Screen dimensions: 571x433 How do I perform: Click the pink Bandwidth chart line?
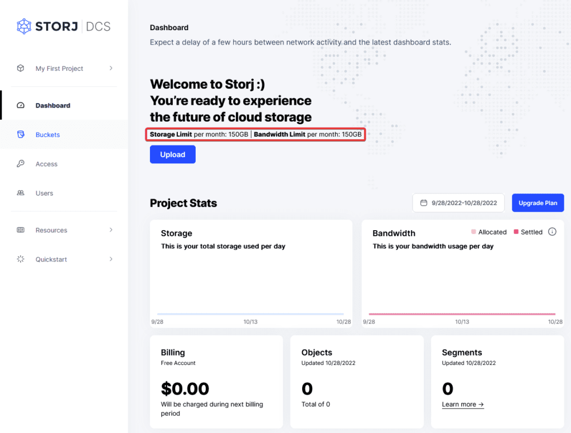click(462, 314)
